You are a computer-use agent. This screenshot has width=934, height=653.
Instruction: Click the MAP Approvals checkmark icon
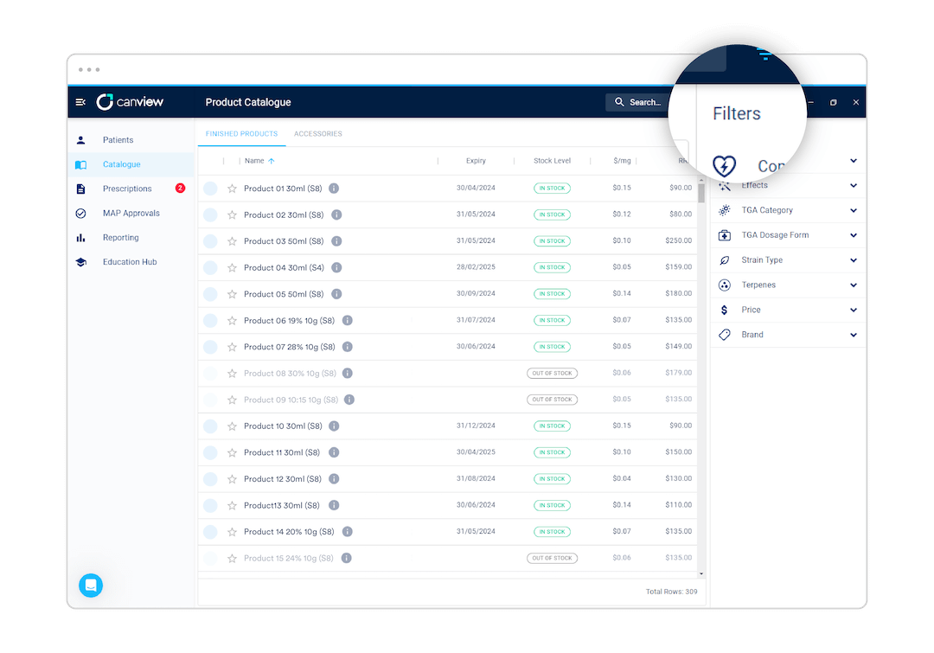[81, 214]
